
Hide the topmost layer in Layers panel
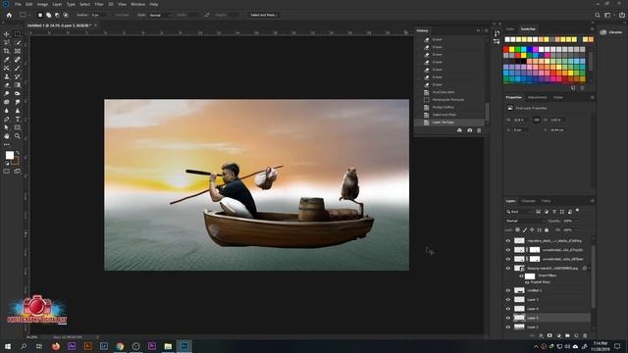[x=508, y=240]
